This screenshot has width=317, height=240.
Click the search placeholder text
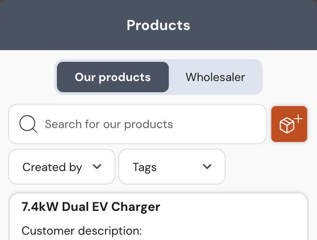tap(109, 124)
